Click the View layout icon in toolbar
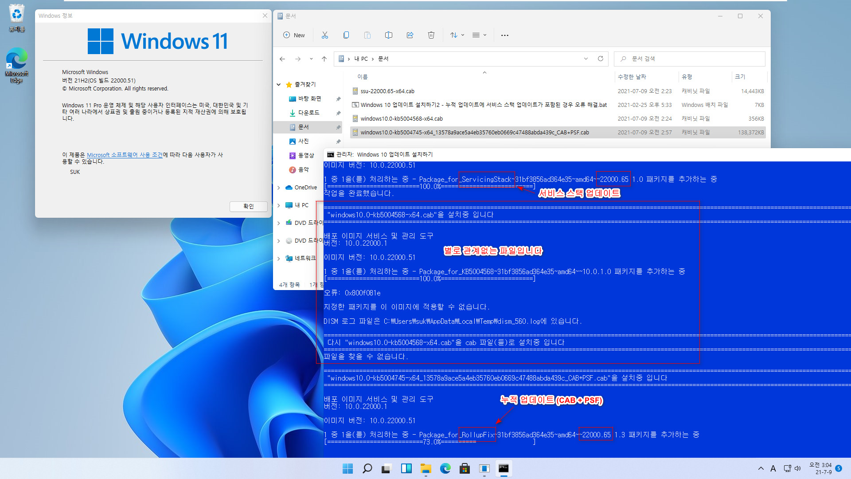 pyautogui.click(x=478, y=35)
